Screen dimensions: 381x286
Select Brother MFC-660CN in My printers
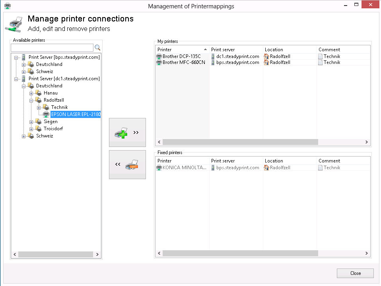[x=184, y=62]
